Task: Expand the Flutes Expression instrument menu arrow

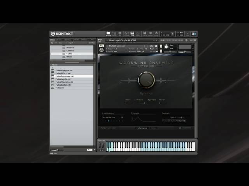Action: [x=107, y=46]
